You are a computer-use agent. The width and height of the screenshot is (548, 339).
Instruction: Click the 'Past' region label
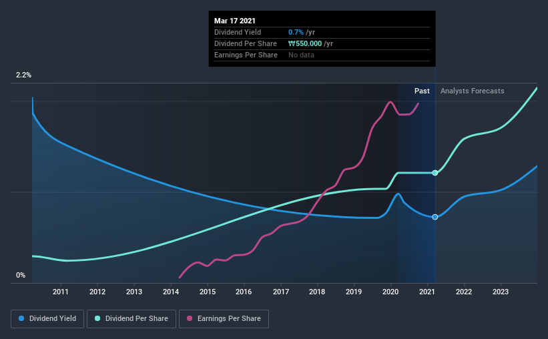(x=422, y=91)
